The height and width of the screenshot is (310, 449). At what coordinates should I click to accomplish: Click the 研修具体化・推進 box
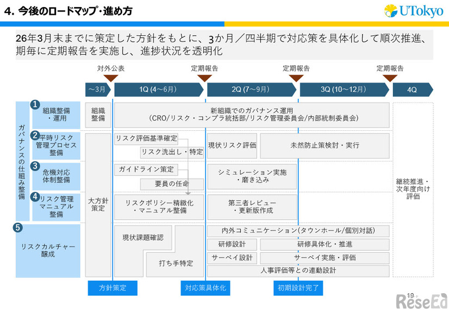325,244
